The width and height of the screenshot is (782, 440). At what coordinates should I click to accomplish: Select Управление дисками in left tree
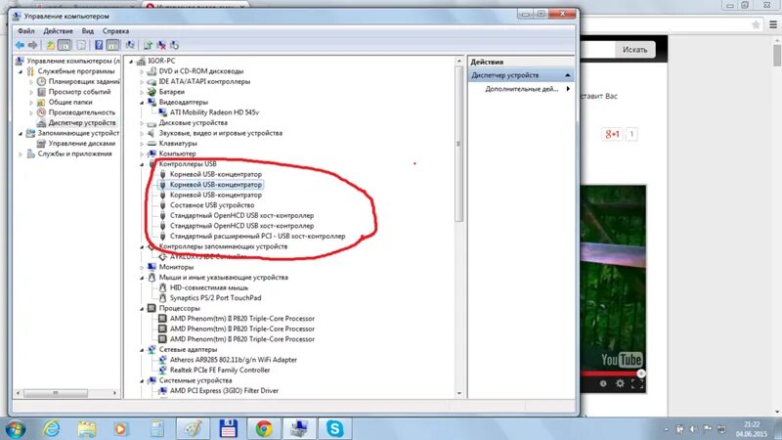[81, 143]
